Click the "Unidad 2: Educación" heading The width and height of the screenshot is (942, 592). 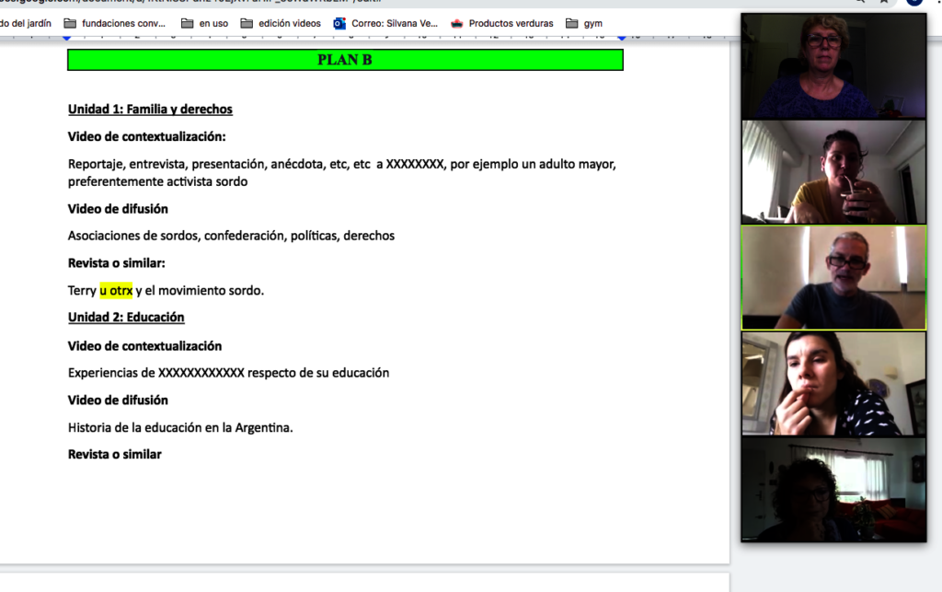pos(126,318)
